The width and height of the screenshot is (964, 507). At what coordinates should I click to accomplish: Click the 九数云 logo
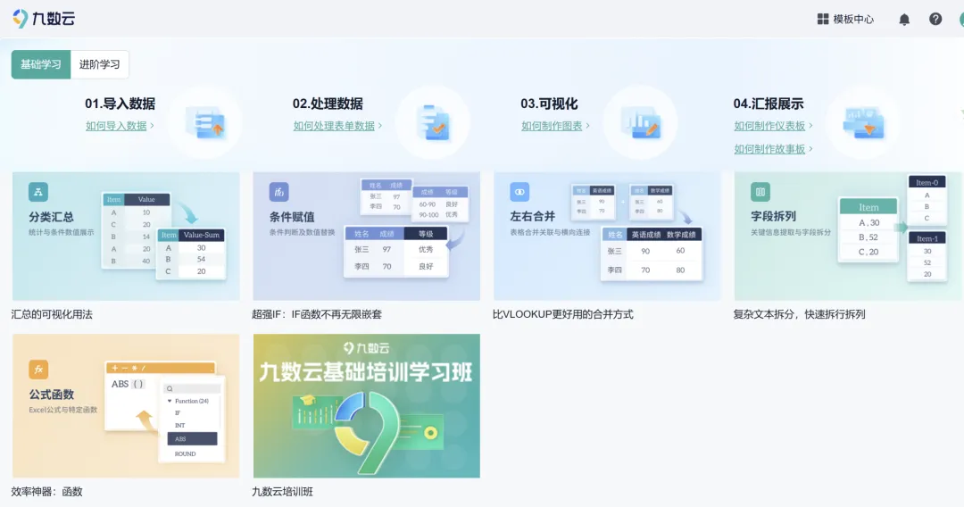point(44,19)
